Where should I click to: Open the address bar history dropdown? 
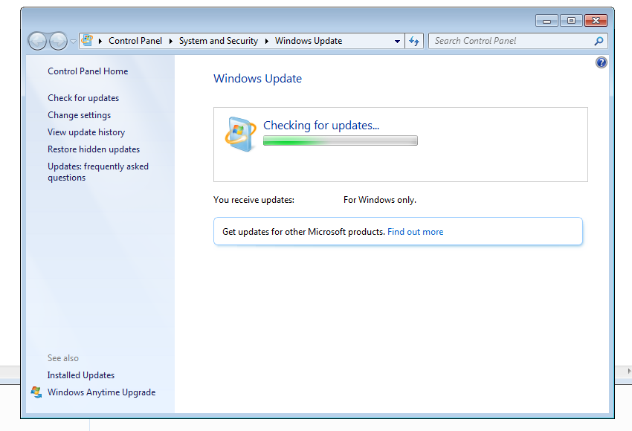[x=396, y=41]
